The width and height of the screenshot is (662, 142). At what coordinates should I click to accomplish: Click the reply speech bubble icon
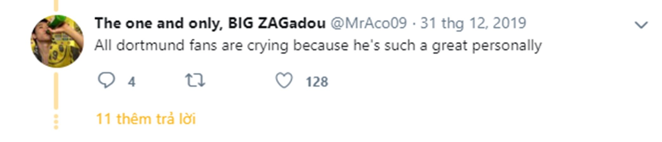tap(106, 80)
